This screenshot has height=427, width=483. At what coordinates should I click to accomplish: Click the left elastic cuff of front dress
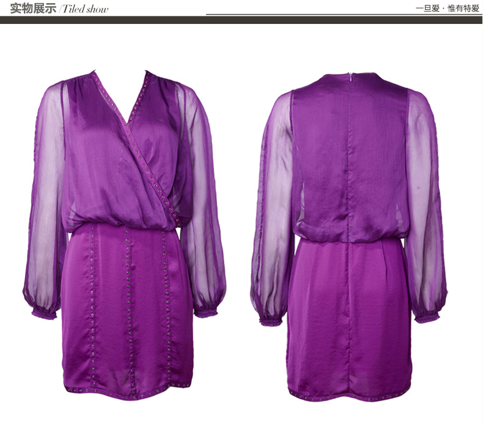[44, 313]
